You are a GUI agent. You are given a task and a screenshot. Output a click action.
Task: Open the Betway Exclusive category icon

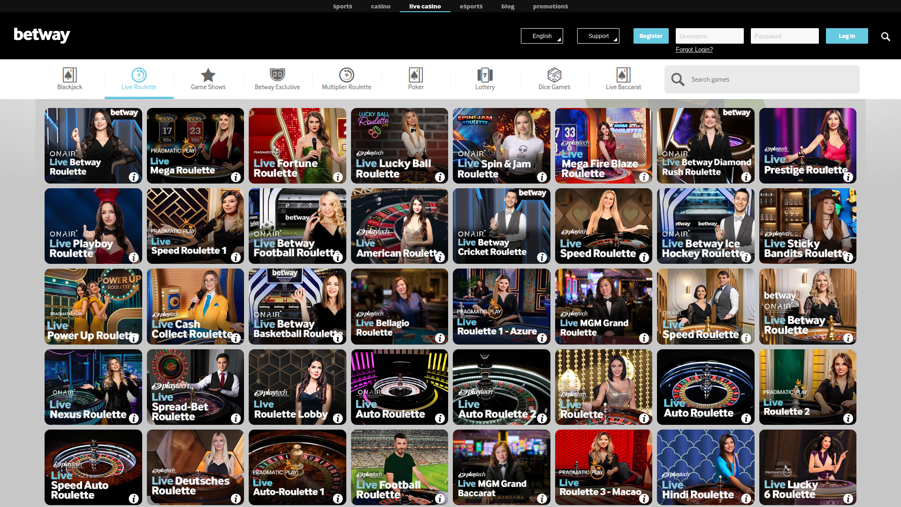click(x=277, y=75)
